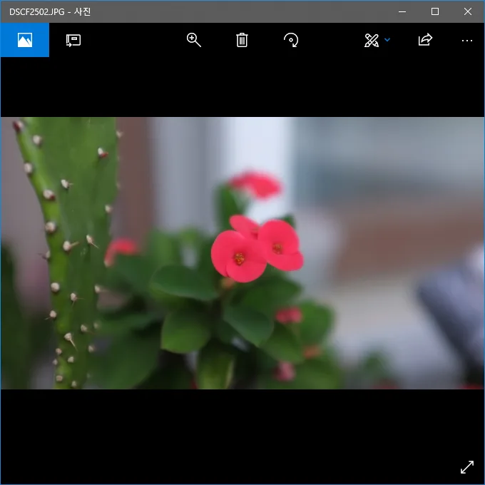Rotate the photo clockwise
Screen dimensions: 485x485
pos(291,40)
